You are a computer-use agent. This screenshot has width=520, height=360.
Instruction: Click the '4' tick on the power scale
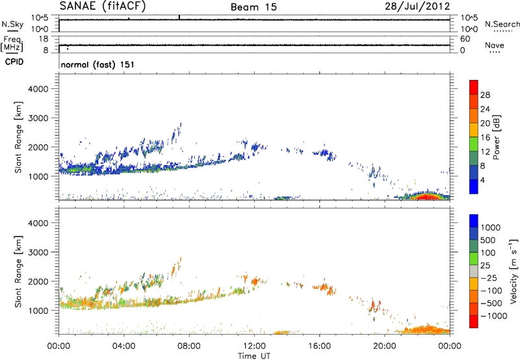point(482,180)
